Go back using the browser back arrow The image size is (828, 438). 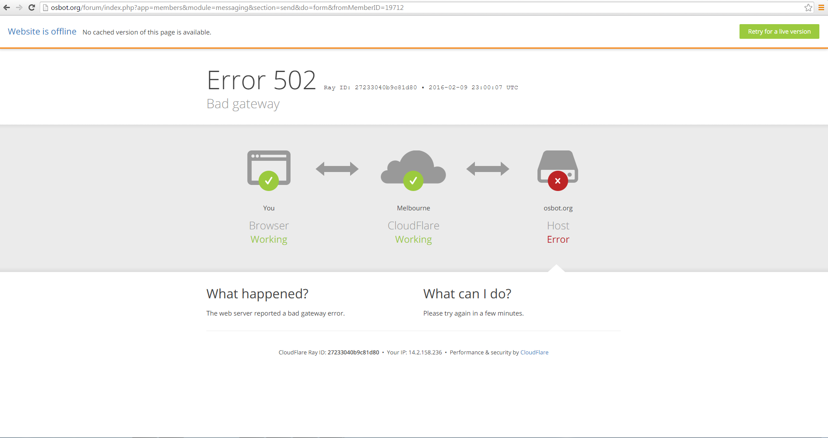[6, 7]
